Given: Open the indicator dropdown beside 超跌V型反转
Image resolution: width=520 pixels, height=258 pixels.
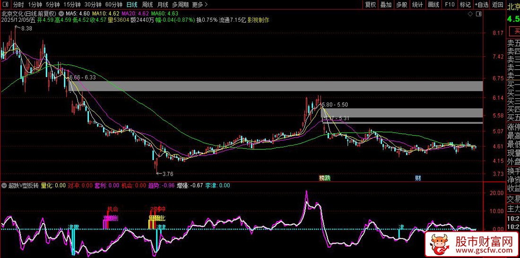Looking at the screenshot, I should pyautogui.click(x=4, y=185).
